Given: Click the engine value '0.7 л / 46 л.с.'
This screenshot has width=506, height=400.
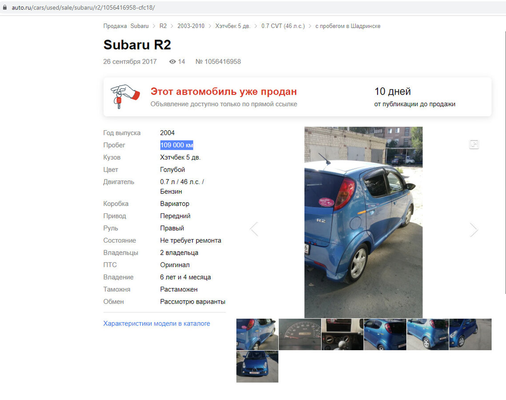Looking at the screenshot, I should (182, 182).
